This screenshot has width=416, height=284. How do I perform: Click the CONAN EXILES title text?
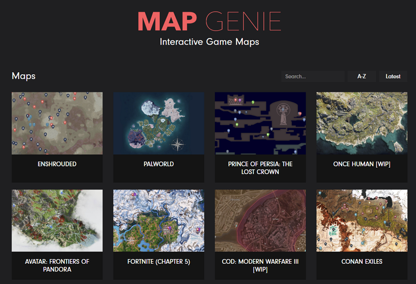(362, 262)
